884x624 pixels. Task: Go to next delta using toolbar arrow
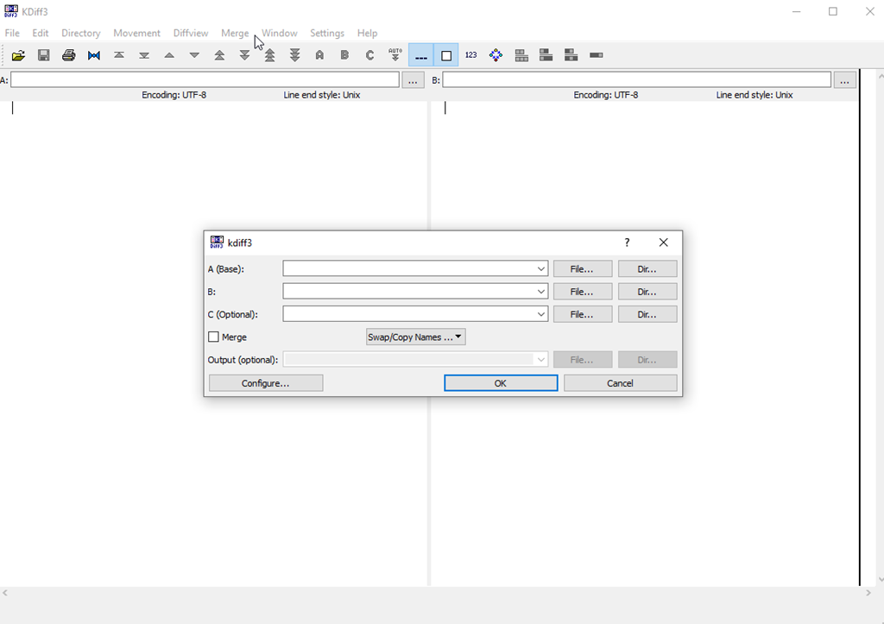point(194,54)
